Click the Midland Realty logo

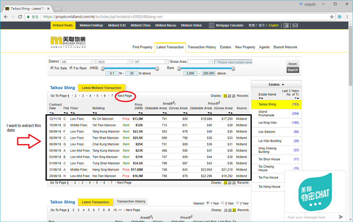[68, 42]
